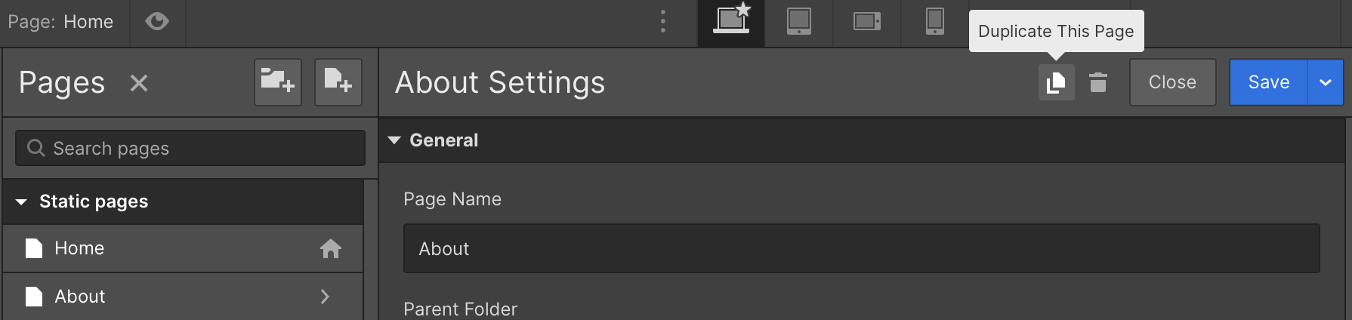The height and width of the screenshot is (320, 1352).
Task: Collapse the Static pages section
Action: pyautogui.click(x=21, y=202)
